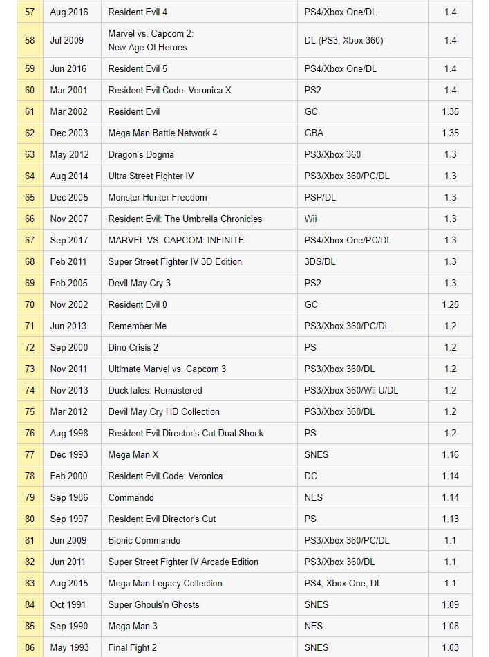Select 'Super Street Fighter IV Arcade Edition'

(183, 562)
